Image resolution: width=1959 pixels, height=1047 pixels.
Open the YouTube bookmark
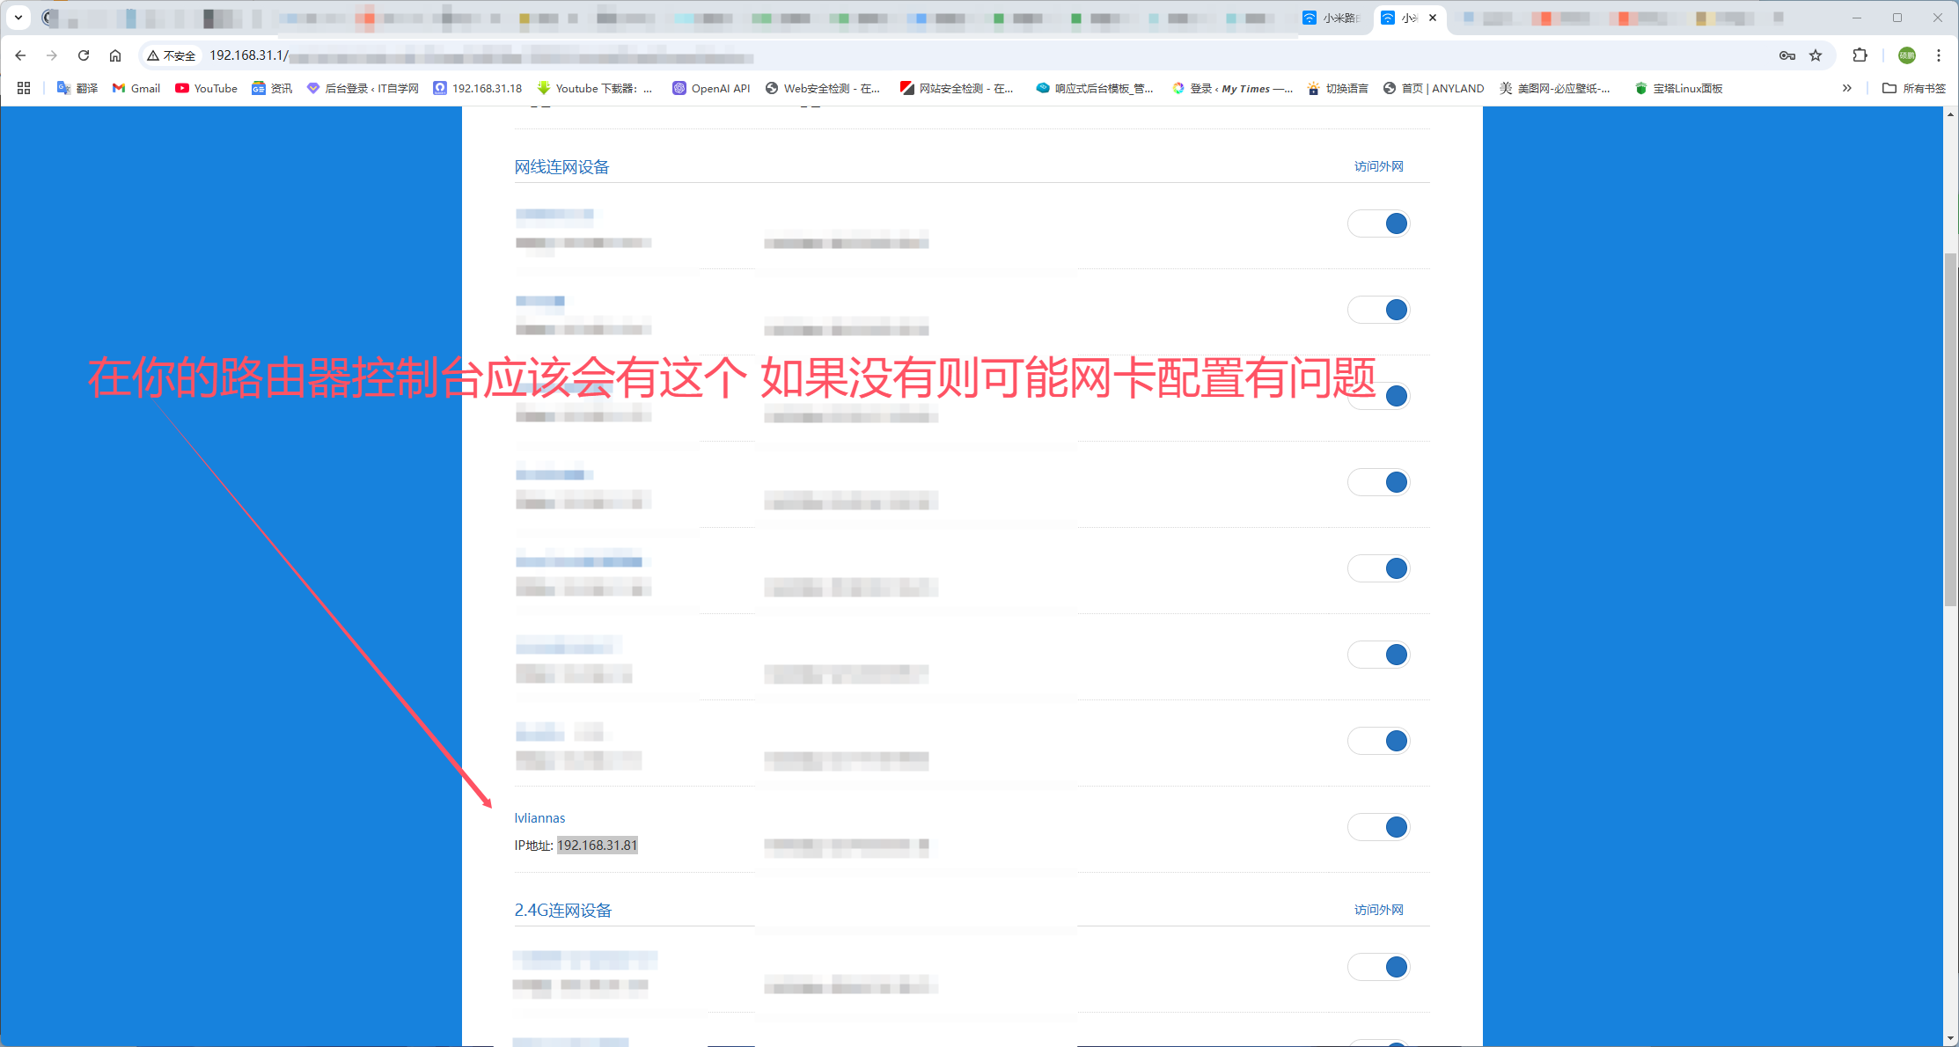pos(206,88)
